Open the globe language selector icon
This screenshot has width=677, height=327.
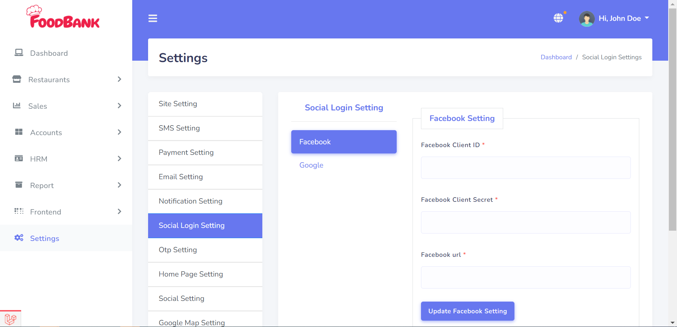coord(558,18)
